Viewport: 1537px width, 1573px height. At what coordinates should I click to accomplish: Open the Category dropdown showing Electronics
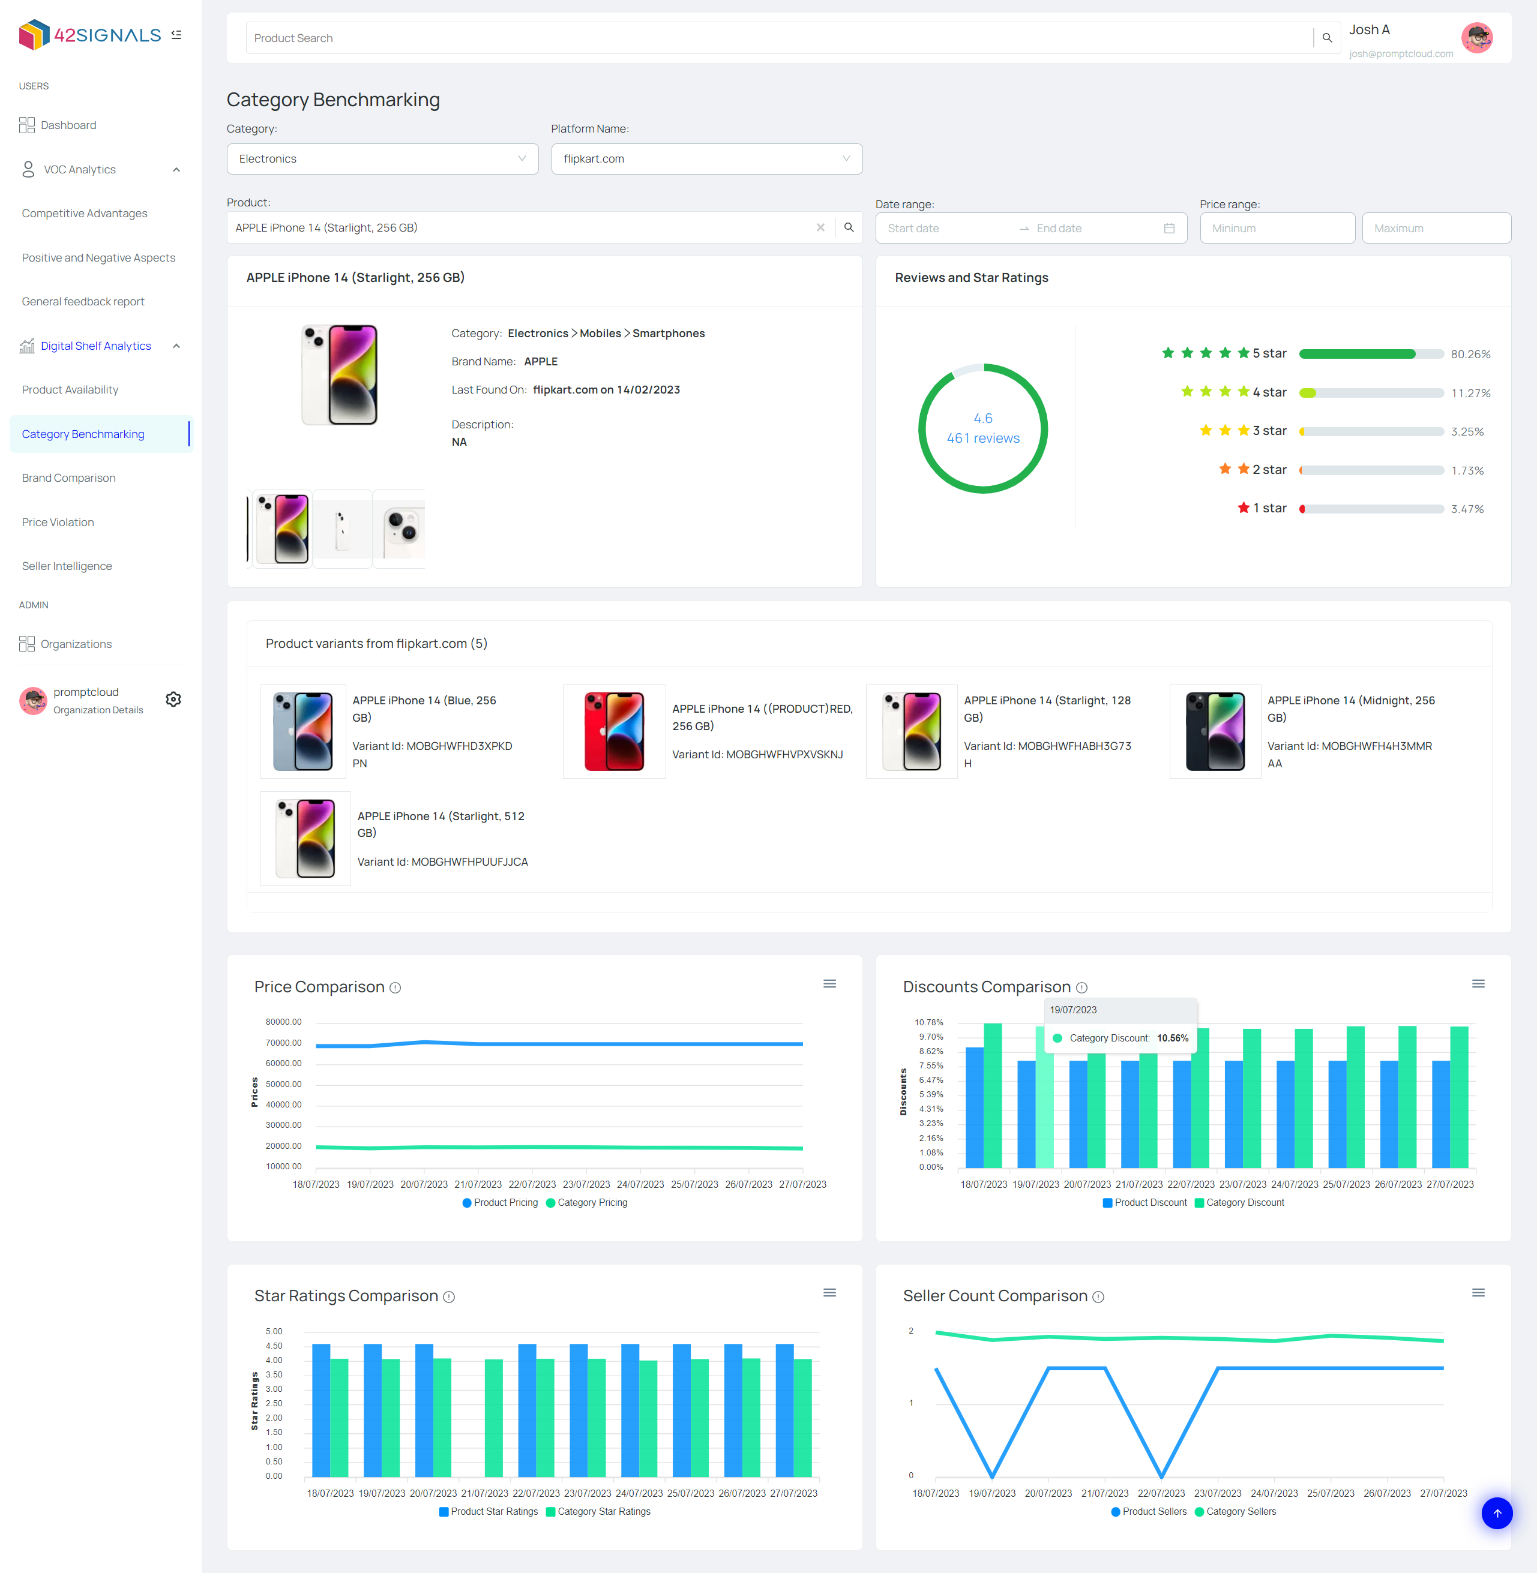[383, 159]
